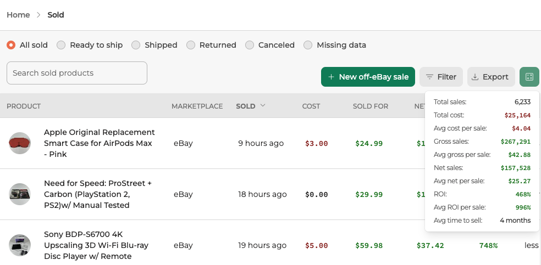Viewport: 541px width, 265px height.
Task: Click the Sony Blu-ray player thumbnail
Action: [20, 245]
